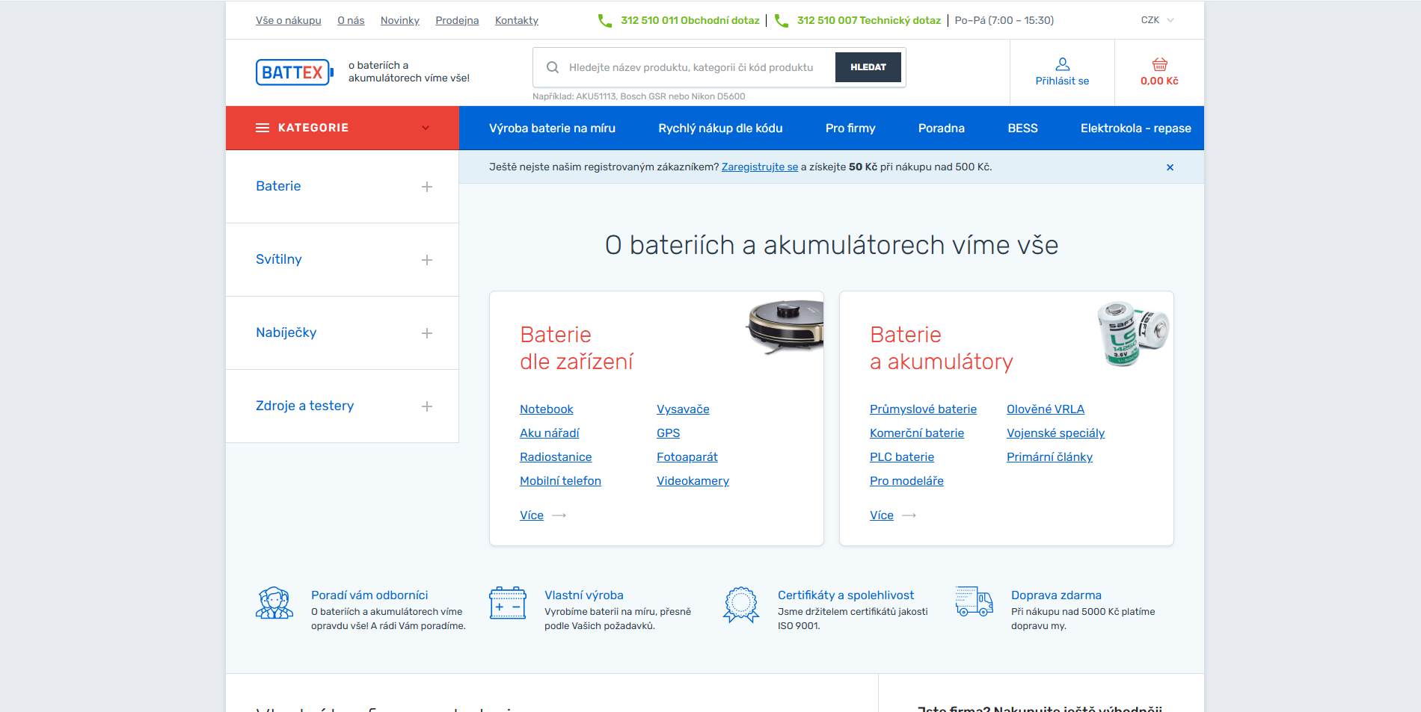Expand the Svítilny category
The width and height of the screenshot is (1421, 712).
427,260
